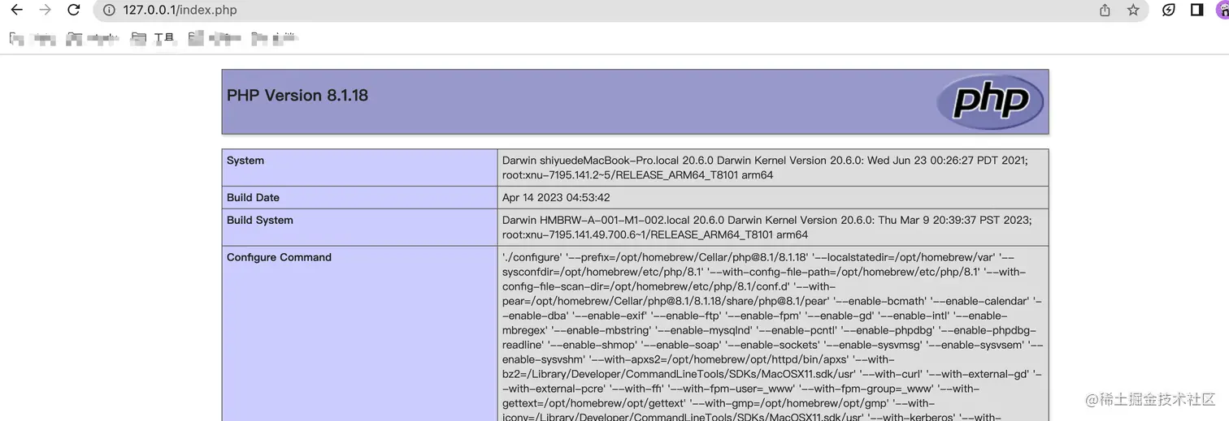Reload the 127.0.0.1/index.php page
Image resolution: width=1229 pixels, height=421 pixels.
point(74,10)
